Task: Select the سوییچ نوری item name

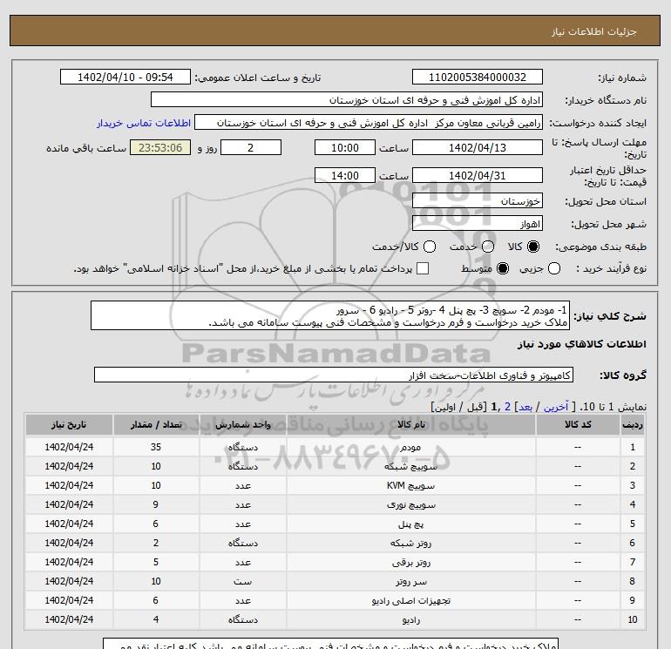Action: point(410,504)
